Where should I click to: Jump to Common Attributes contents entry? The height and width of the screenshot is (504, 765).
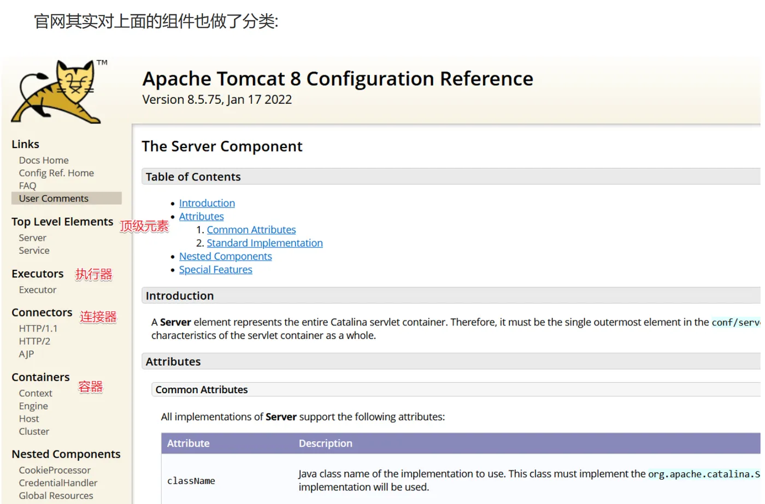click(x=251, y=229)
